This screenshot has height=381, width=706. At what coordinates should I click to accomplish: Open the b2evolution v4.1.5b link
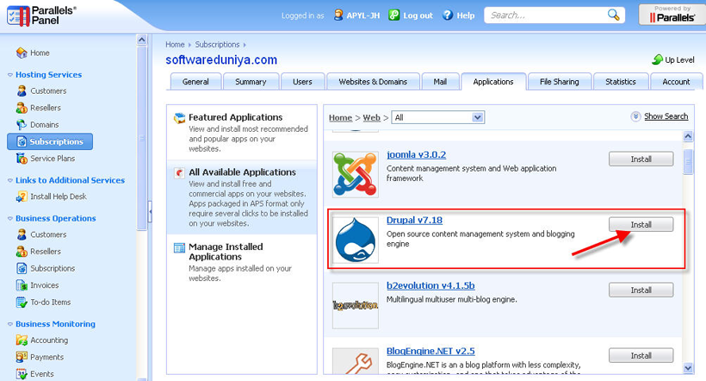click(430, 286)
